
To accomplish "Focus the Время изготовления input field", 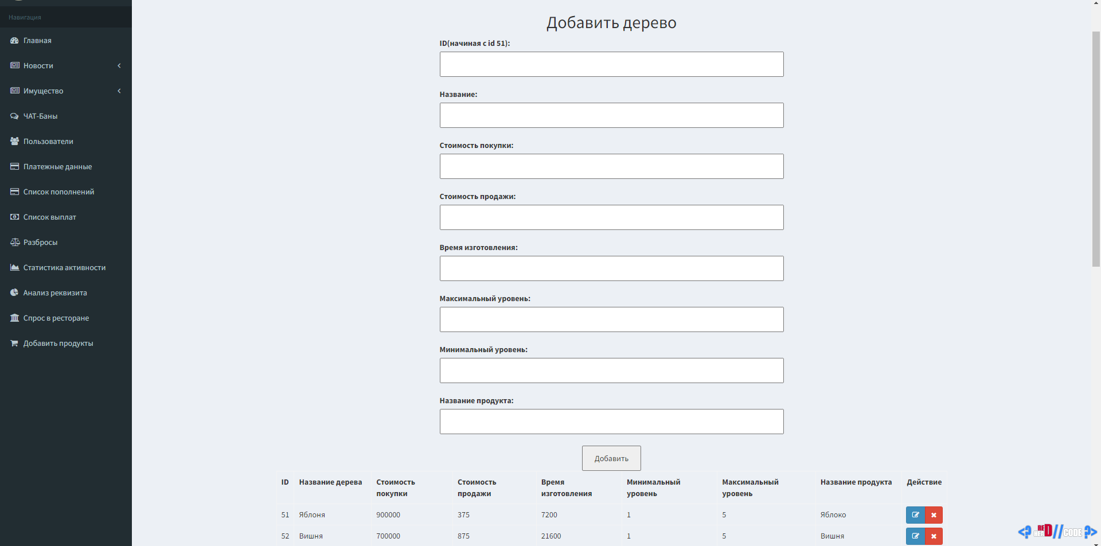I will pos(611,268).
